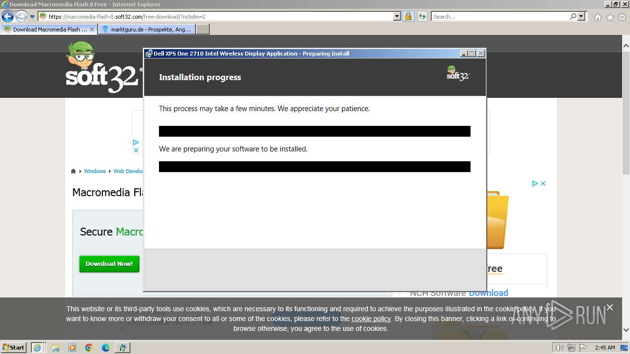Click the installer title bar icon
630x354 pixels.
tap(149, 54)
